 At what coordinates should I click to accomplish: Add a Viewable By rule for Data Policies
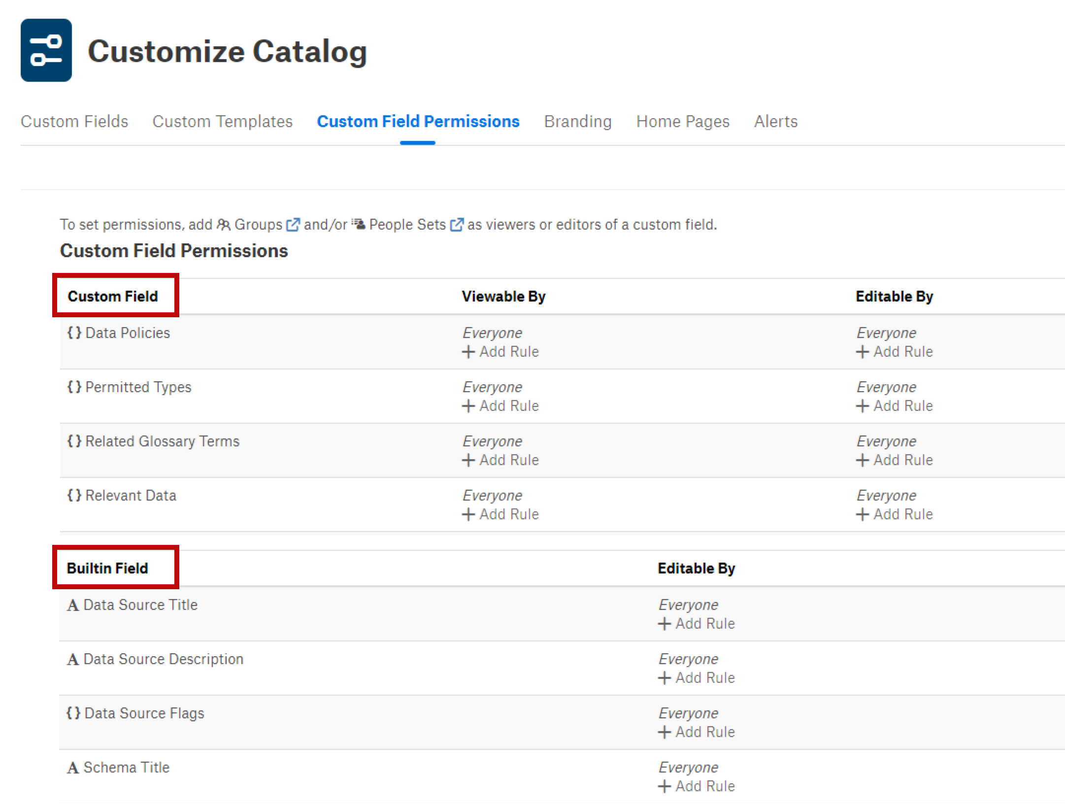point(500,352)
